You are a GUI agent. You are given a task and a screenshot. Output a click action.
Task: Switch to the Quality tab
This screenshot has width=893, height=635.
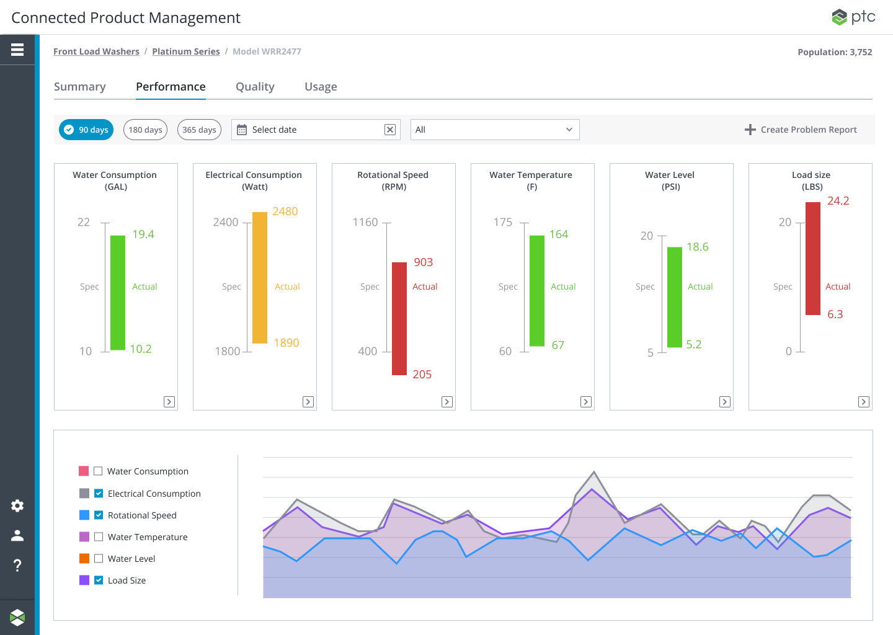255,87
